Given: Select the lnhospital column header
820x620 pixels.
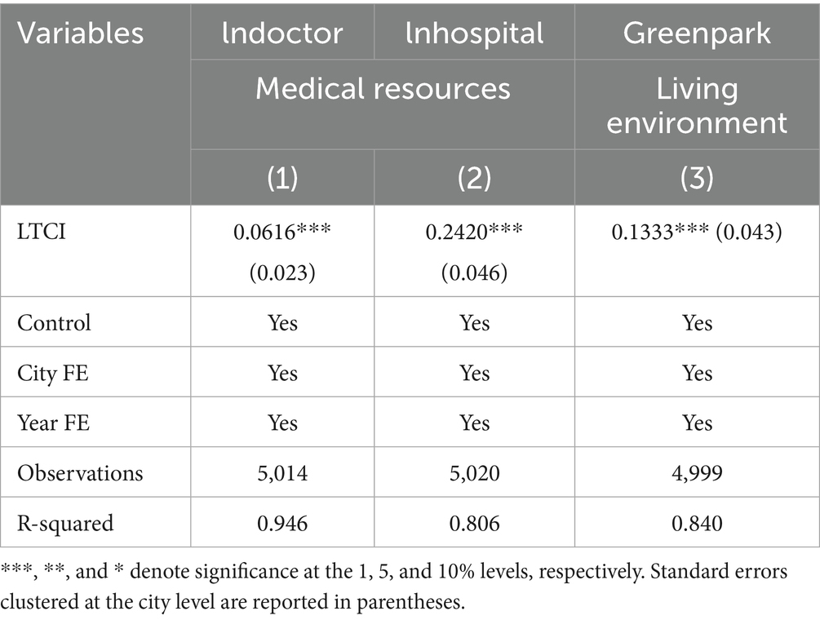Looking at the screenshot, I should (474, 33).
